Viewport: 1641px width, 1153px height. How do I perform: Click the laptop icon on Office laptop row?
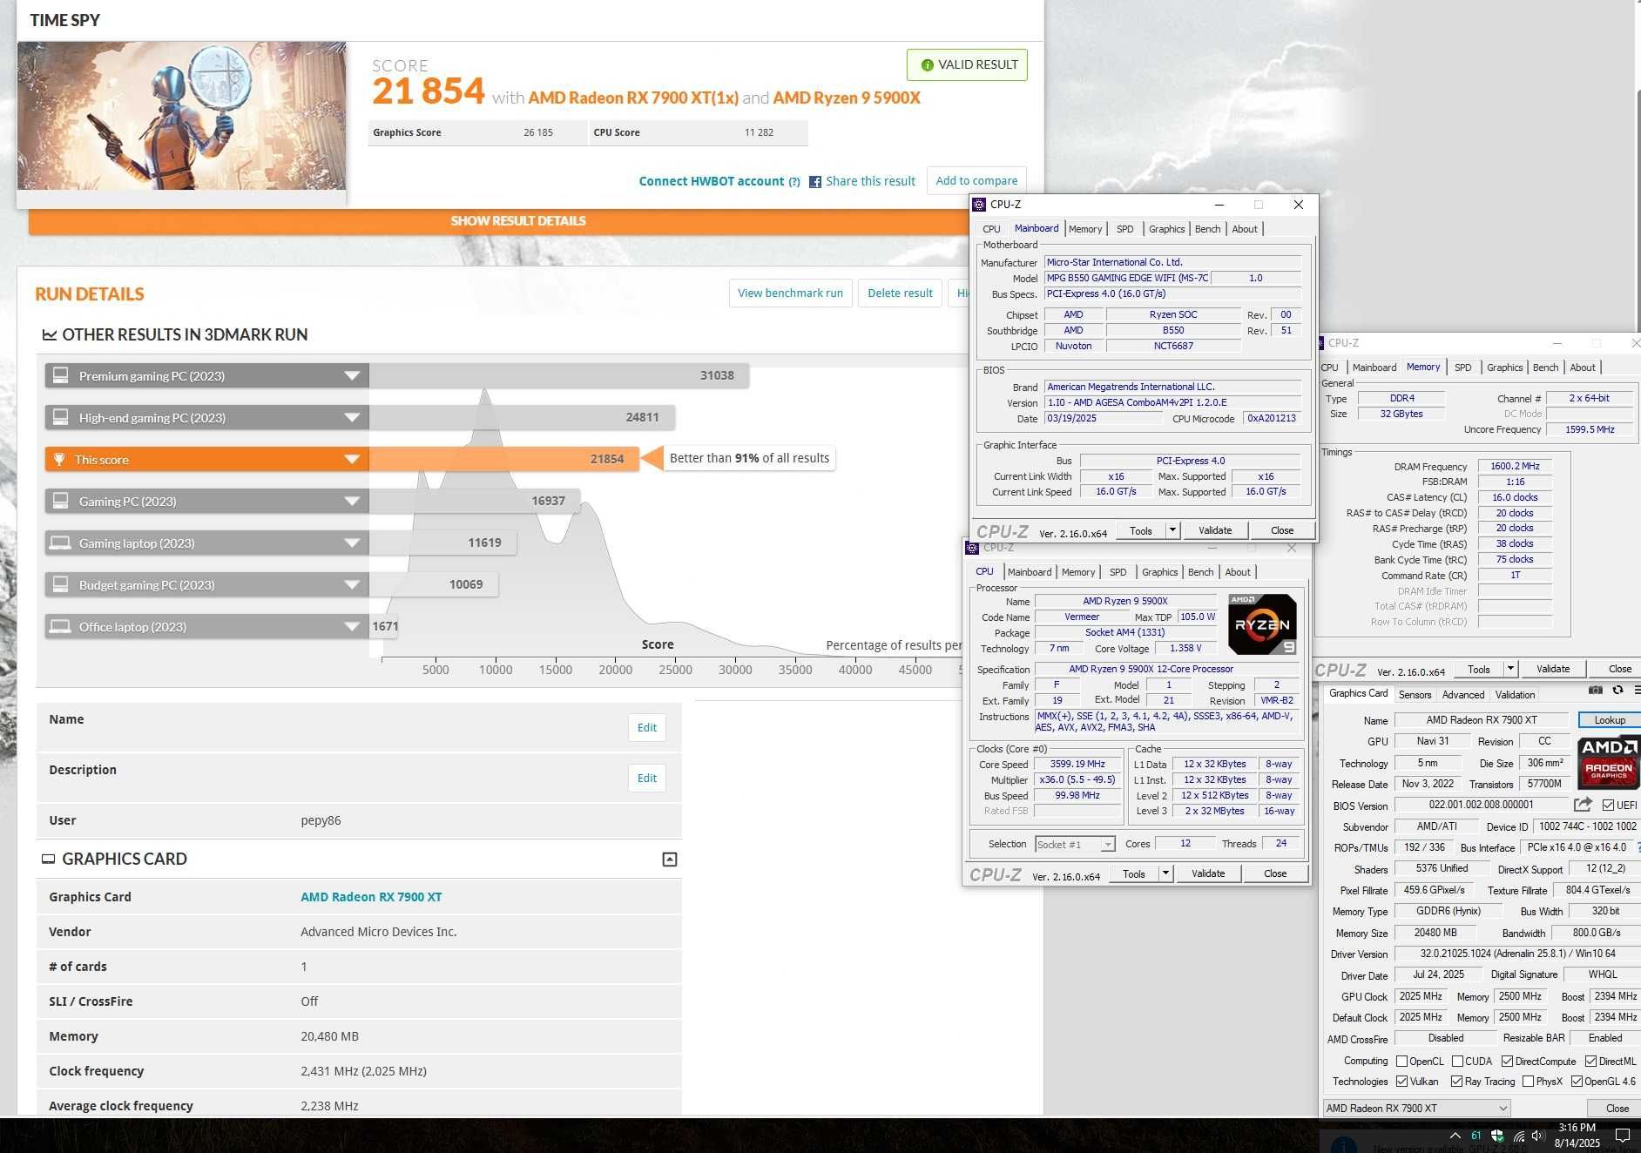60,627
